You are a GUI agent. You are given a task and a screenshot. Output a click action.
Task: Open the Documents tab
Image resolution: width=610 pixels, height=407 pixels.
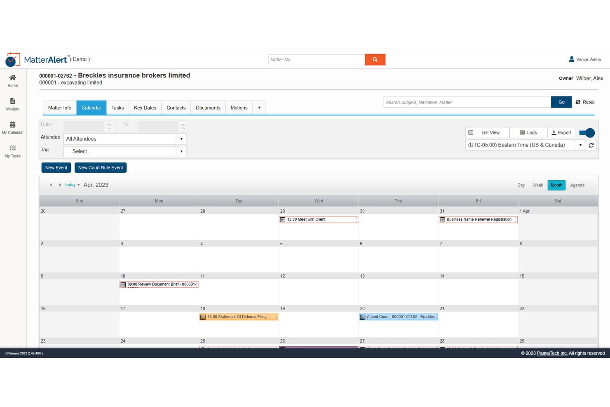point(208,108)
